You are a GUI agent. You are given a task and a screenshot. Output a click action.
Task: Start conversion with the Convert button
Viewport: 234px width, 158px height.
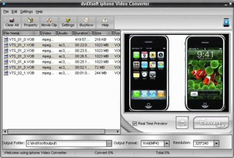click(211, 123)
